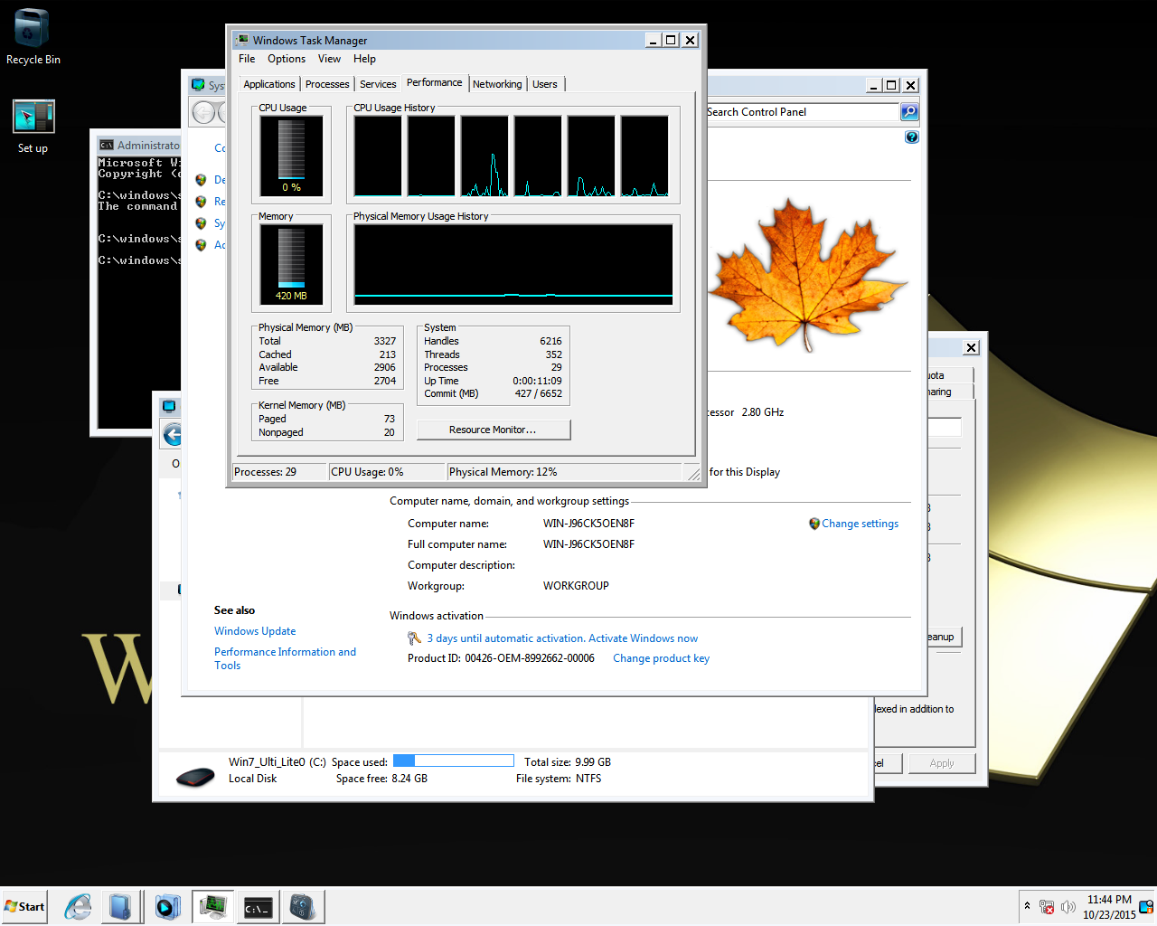
Task: Click the keys icon beside activation message
Action: (414, 638)
